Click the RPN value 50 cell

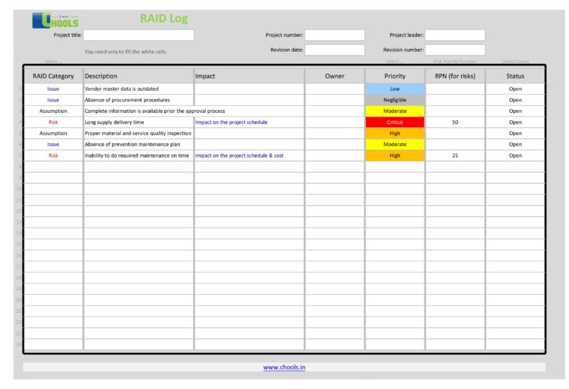click(454, 122)
